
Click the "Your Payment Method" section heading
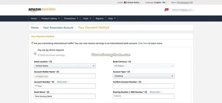(42, 36)
